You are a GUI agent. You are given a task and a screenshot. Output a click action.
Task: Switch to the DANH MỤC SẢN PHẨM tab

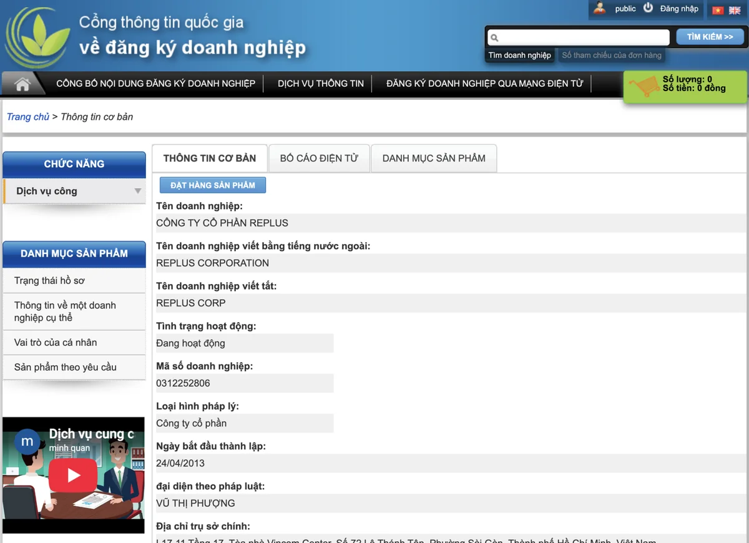tap(434, 159)
